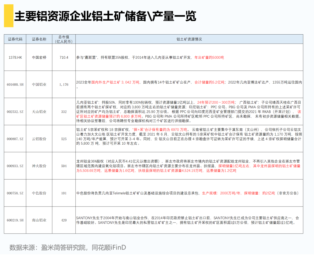The height and width of the screenshot is (255, 314).
Task: Click the stock code 002532.SZ
Action: point(15,112)
